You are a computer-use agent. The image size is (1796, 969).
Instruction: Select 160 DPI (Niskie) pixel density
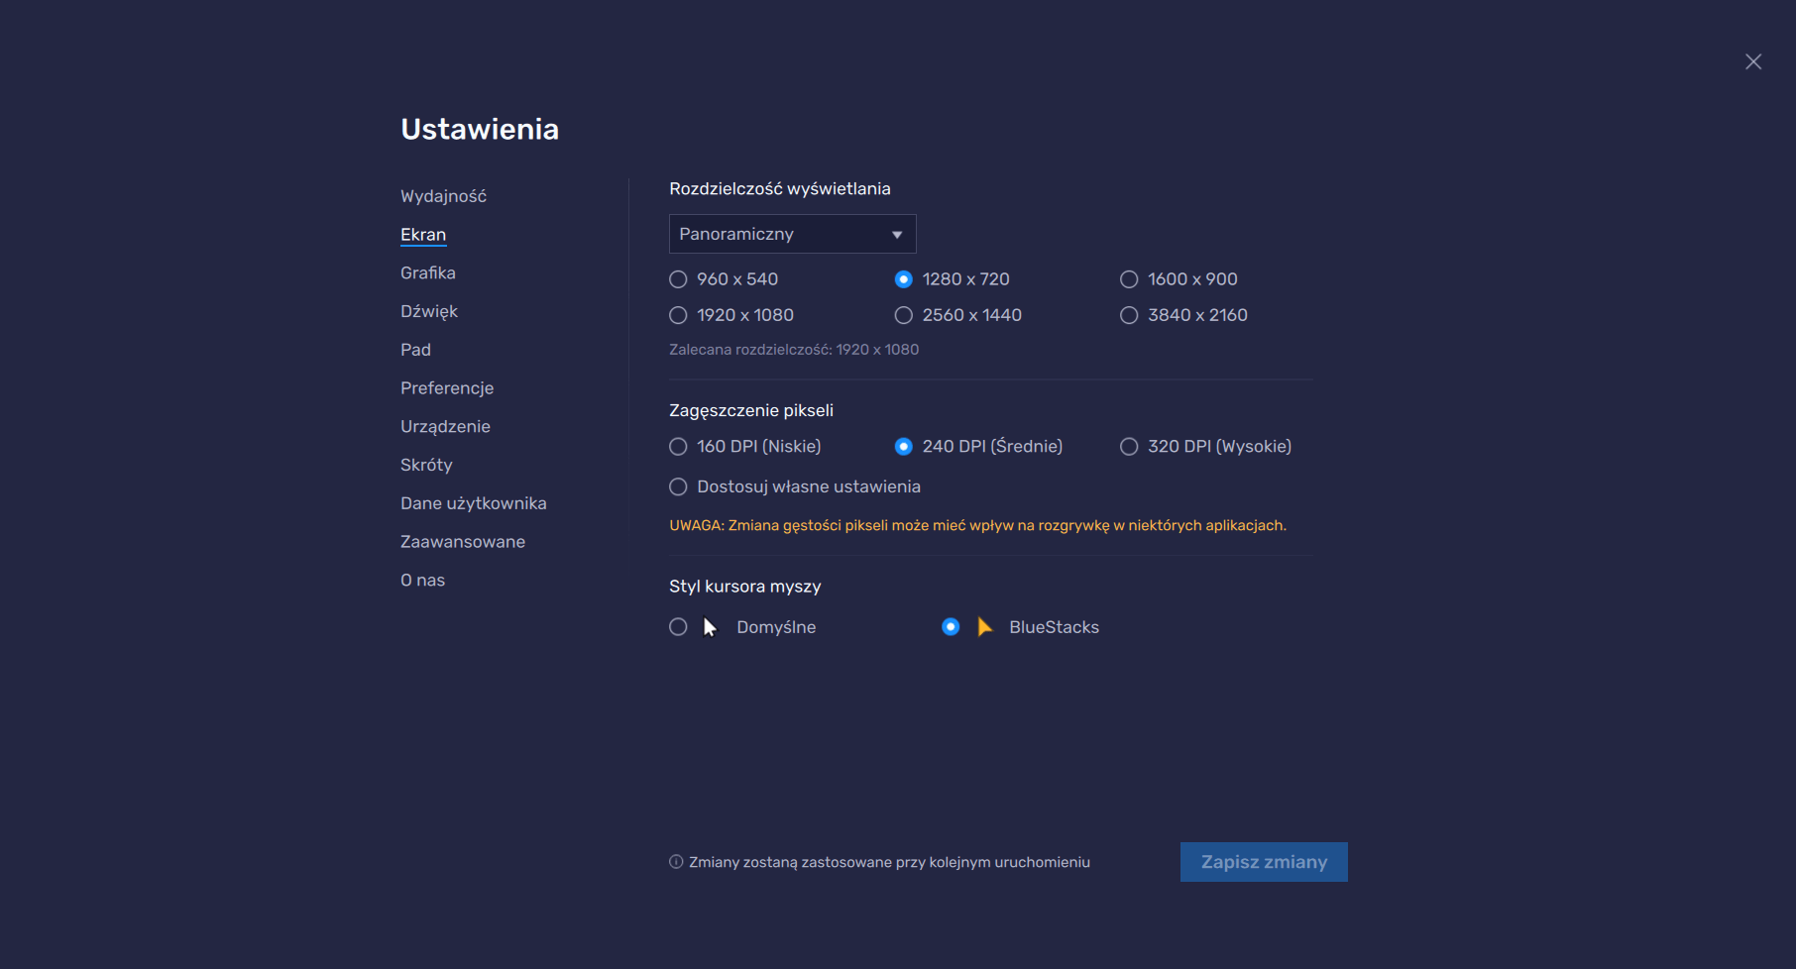tap(678, 447)
